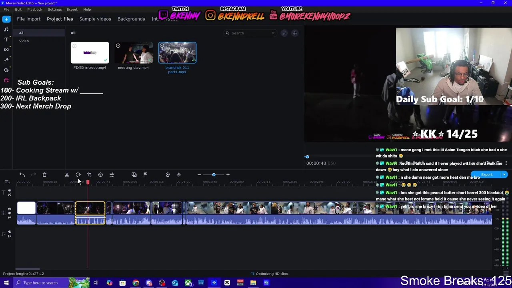Viewport: 512px width, 288px height.
Task: Adjust the timeline zoom slider handle
Action: tap(214, 175)
